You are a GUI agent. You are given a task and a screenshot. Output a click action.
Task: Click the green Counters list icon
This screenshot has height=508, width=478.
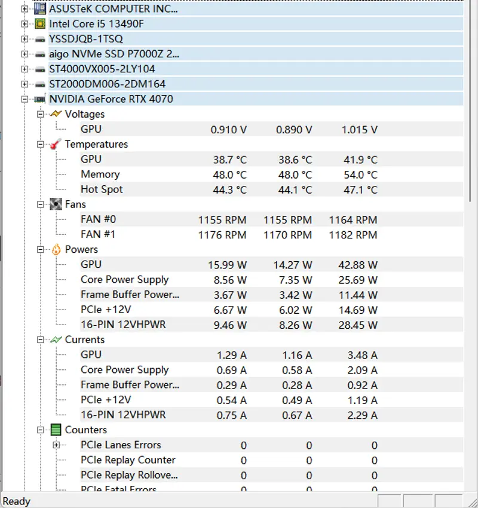coord(56,430)
